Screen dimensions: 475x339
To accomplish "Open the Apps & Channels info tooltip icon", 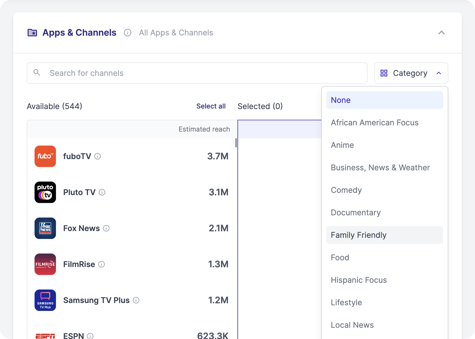I will 128,33.
